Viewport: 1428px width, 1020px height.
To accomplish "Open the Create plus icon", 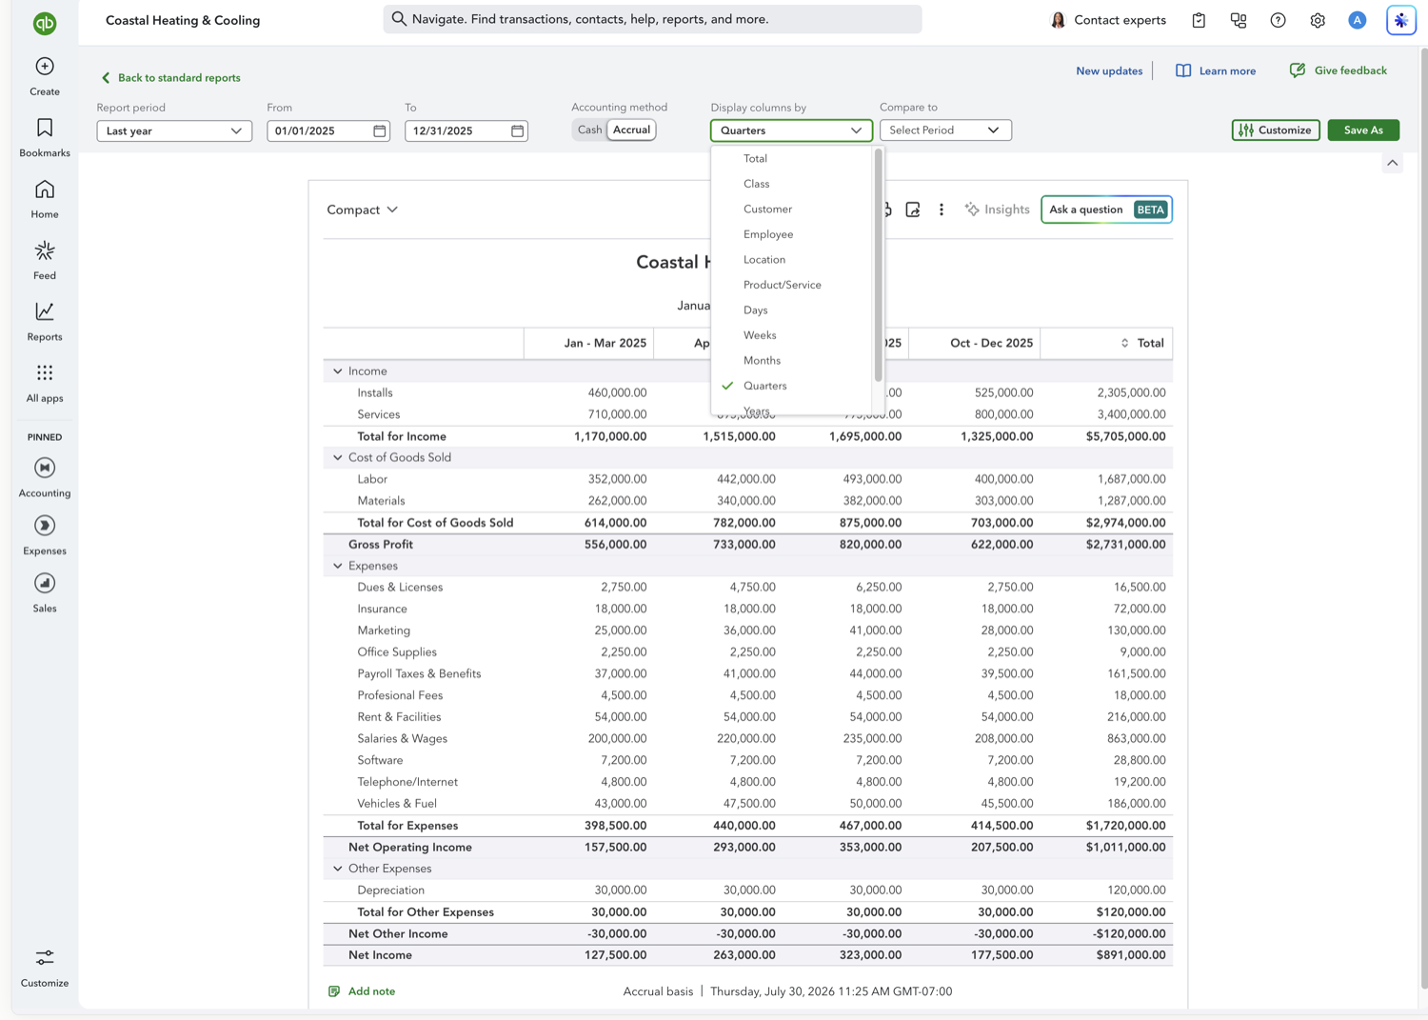I will [45, 67].
